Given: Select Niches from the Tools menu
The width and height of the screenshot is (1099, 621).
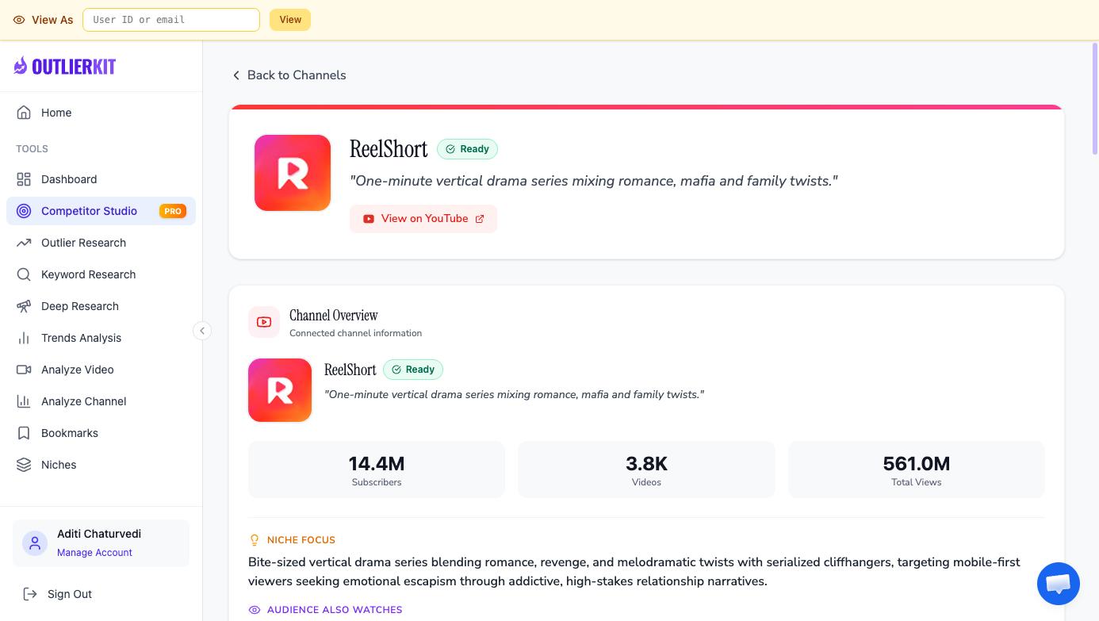Looking at the screenshot, I should pyautogui.click(x=59, y=465).
